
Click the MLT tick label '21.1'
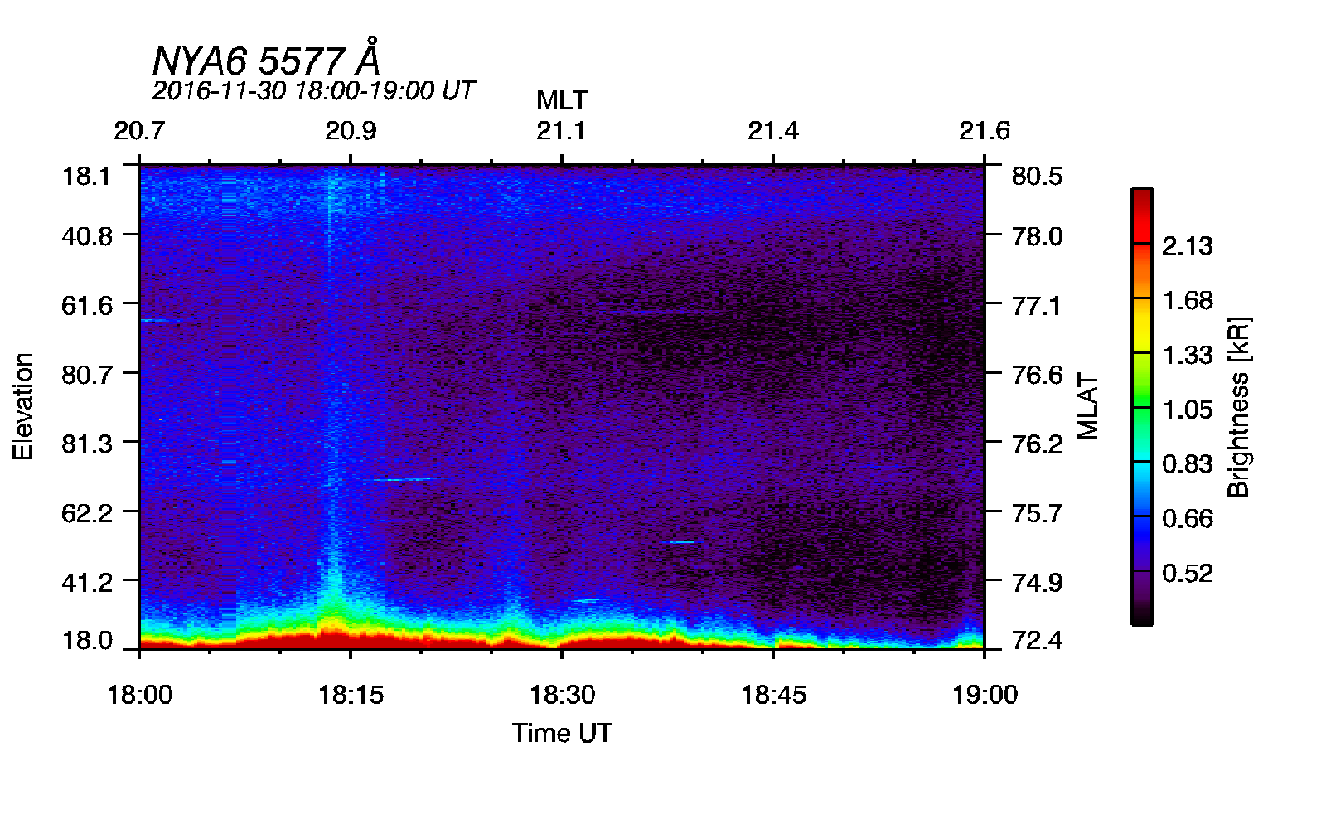(562, 131)
